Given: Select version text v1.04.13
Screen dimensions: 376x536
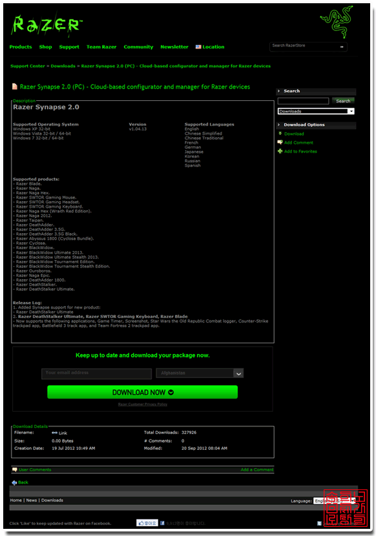Looking at the screenshot, I should (x=138, y=129).
